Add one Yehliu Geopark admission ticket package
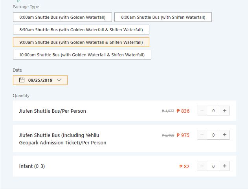The width and height of the screenshot is (248, 189). [x=225, y=135]
